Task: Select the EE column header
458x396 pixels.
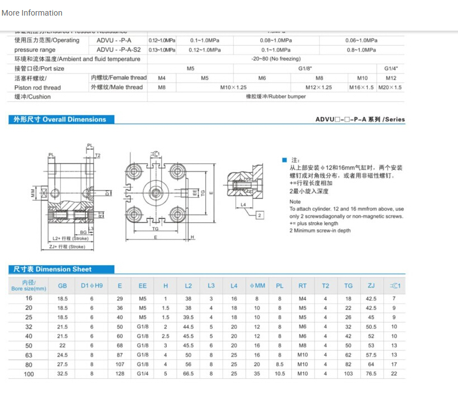Action: click(x=143, y=286)
